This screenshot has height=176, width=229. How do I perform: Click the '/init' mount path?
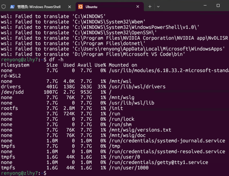tap(116, 108)
